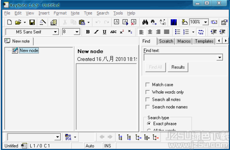This screenshot has width=230, height=150.
Task: Switch to the Macros tab
Action: (184, 41)
